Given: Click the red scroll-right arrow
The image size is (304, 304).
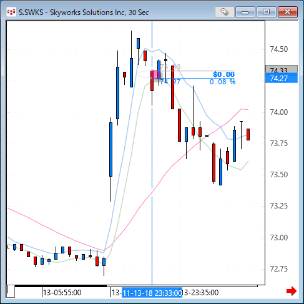Looking at the screenshot, I should pos(292,291).
